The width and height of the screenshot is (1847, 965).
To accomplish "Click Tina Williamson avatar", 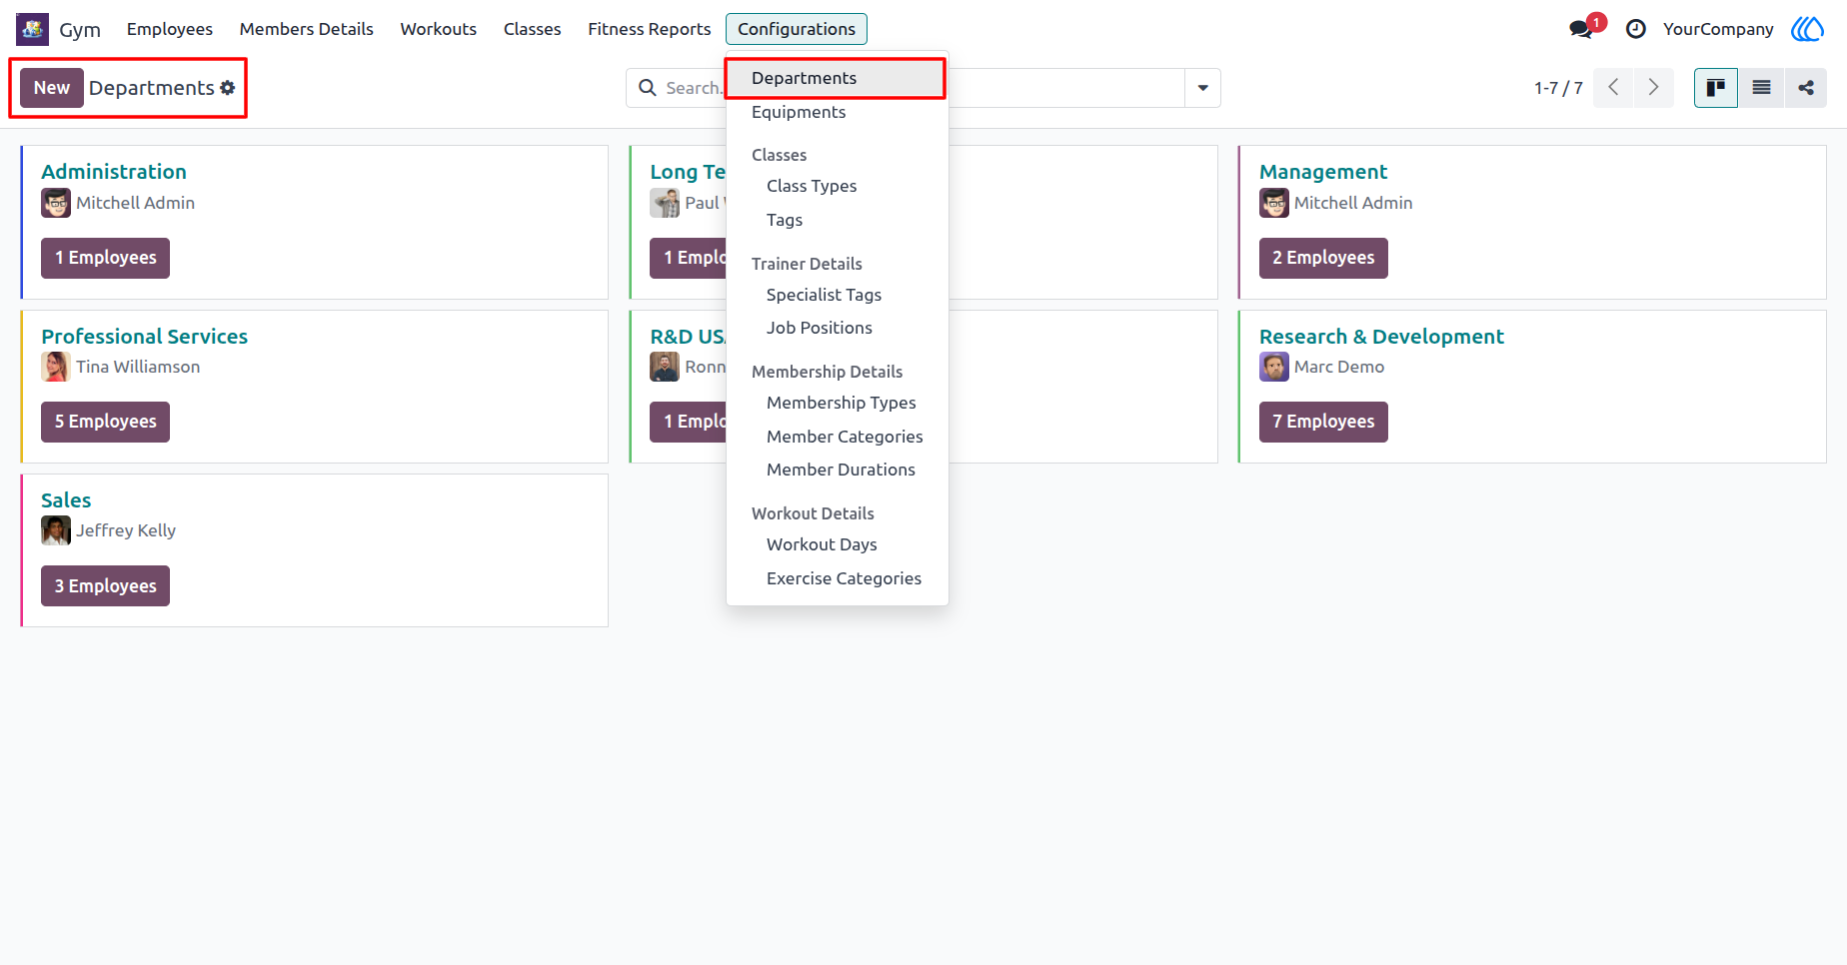I will (56, 367).
